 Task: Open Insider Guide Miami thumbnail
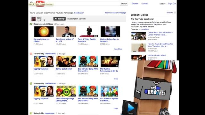pyautogui.click(x=139, y=57)
